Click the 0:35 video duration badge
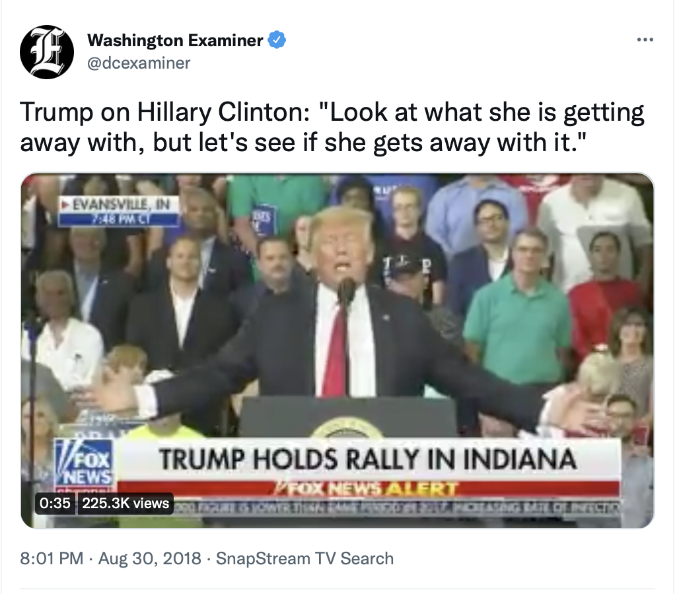The image size is (679, 594). point(55,503)
